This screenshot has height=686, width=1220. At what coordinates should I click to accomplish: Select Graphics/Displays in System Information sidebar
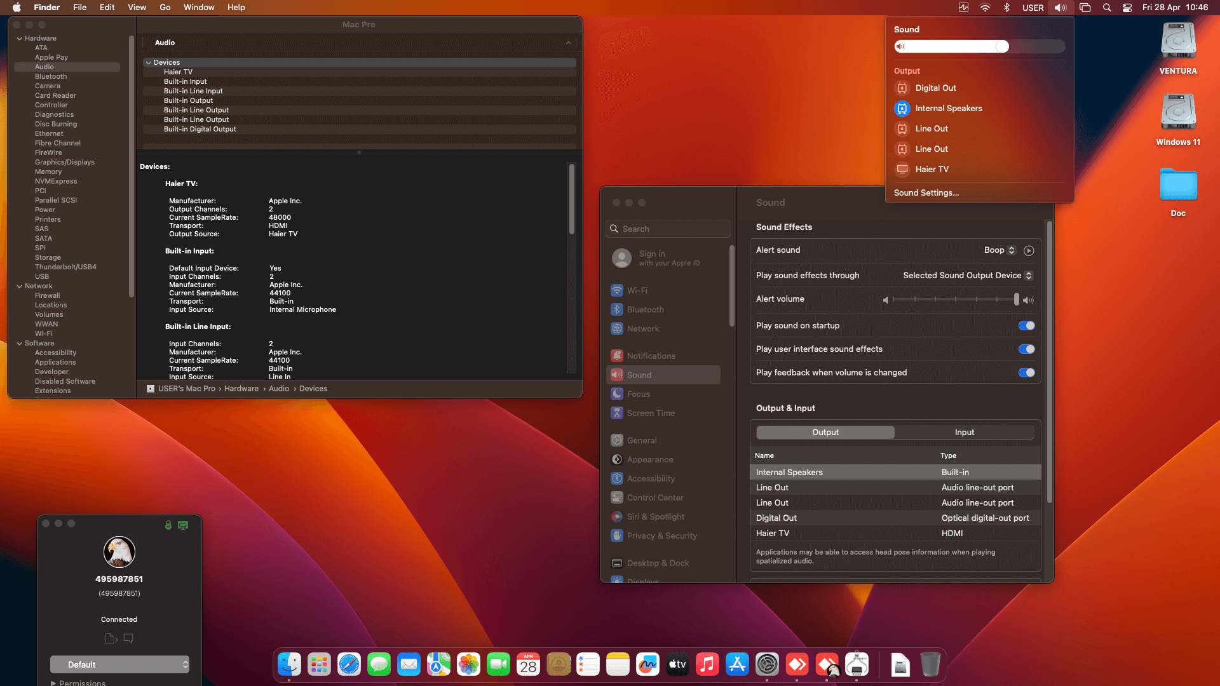click(65, 163)
